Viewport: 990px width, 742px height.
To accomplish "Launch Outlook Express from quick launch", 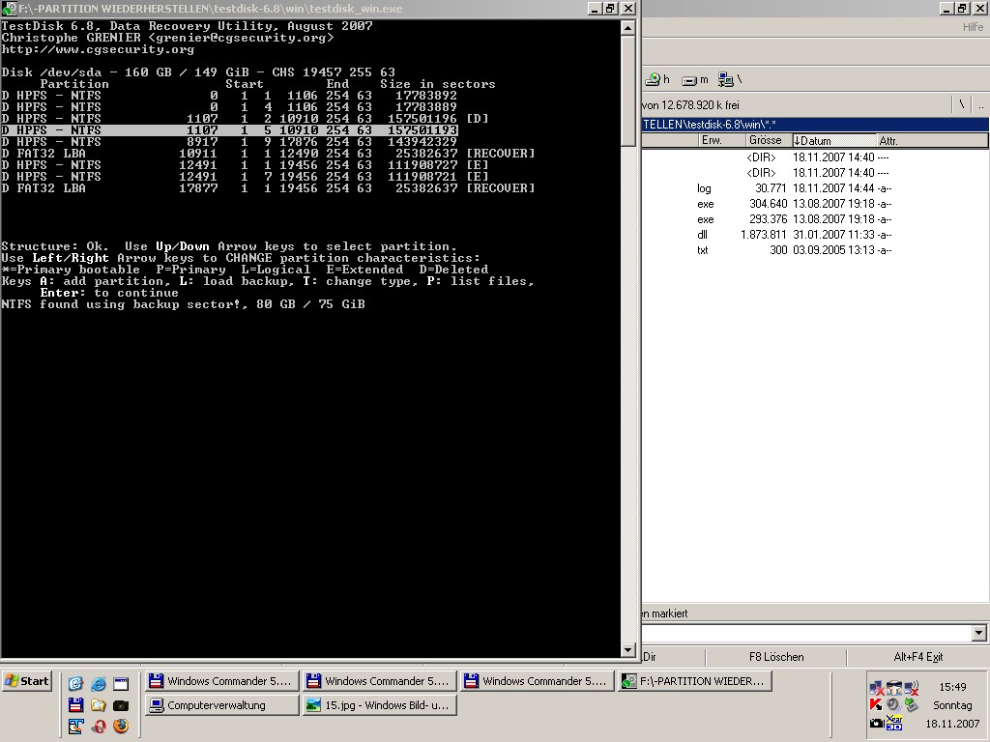I will [x=75, y=683].
